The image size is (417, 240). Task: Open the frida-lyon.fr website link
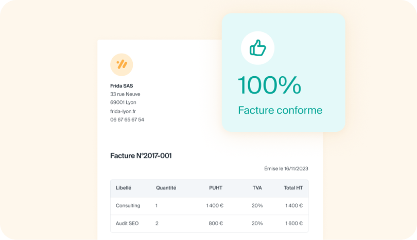click(123, 111)
